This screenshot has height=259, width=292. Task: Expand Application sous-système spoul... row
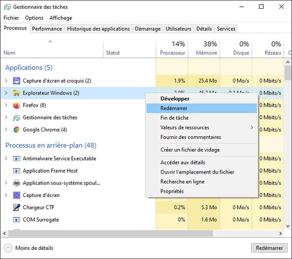6,183
